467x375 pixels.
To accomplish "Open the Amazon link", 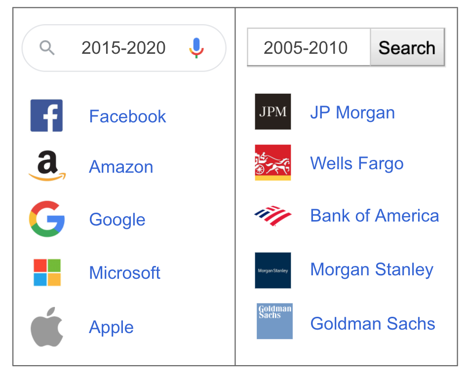I will pyautogui.click(x=121, y=166).
